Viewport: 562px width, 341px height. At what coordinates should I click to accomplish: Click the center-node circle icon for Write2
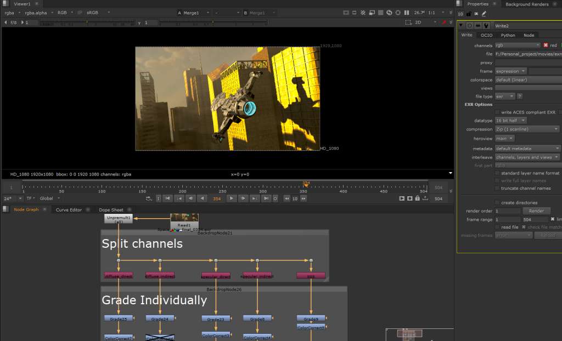click(x=469, y=26)
